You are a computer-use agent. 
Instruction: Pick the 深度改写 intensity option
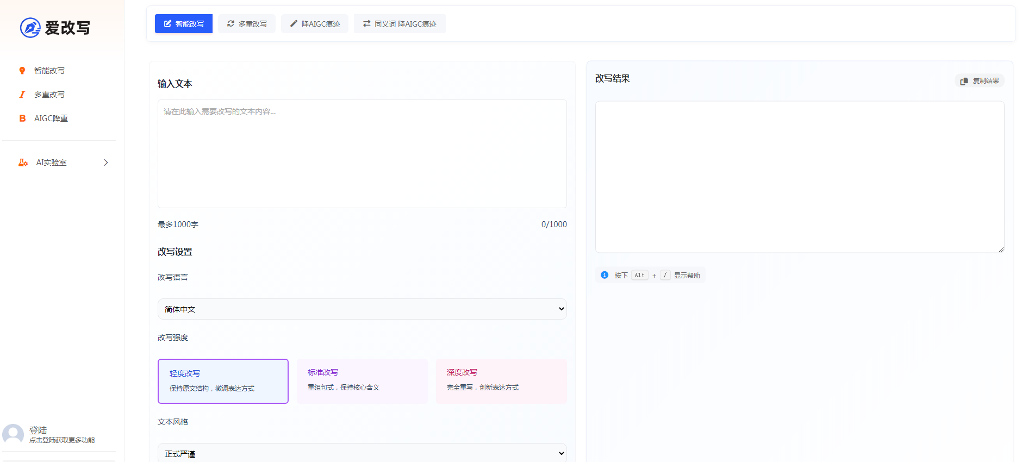(x=501, y=381)
